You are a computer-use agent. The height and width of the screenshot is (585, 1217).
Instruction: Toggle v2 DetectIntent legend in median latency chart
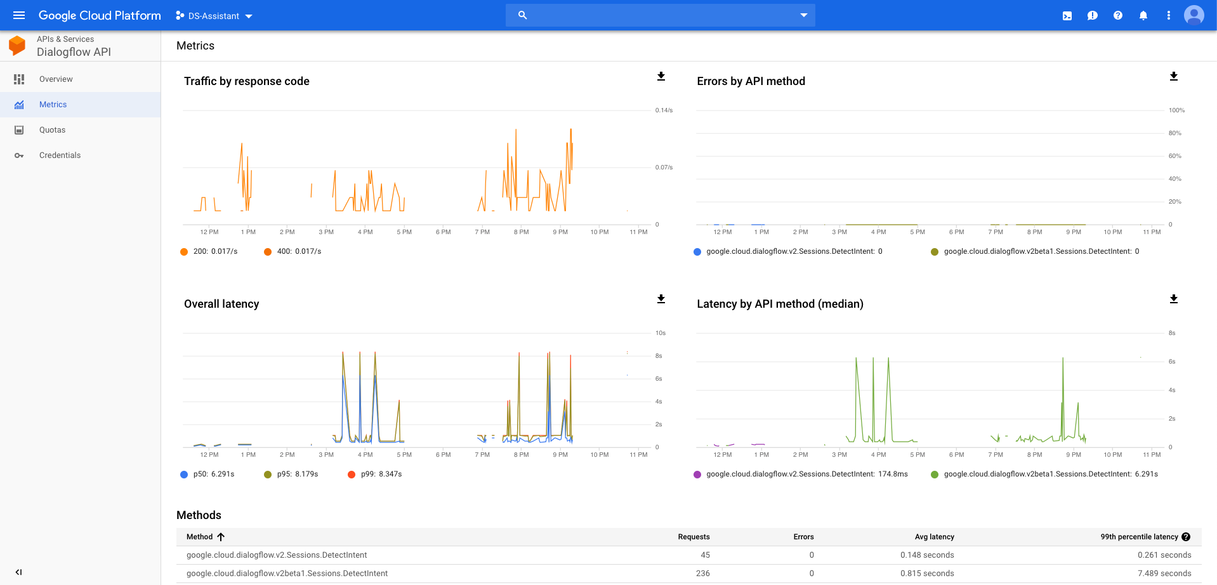click(801, 474)
